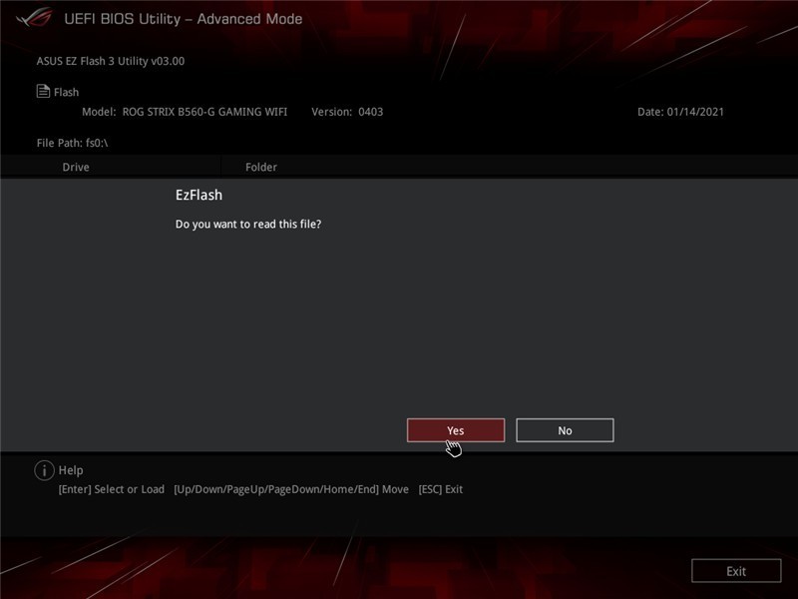This screenshot has width=798, height=599.
Task: Click the File Path fs0:\ text
Action: pyautogui.click(x=72, y=143)
